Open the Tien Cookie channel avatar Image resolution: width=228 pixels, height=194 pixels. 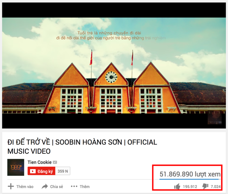tap(16, 167)
